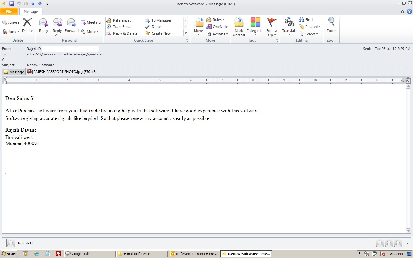Click recipient suhaspalange@gmail.com in the To field
The height and width of the screenshot is (258, 413).
click(x=84, y=54)
